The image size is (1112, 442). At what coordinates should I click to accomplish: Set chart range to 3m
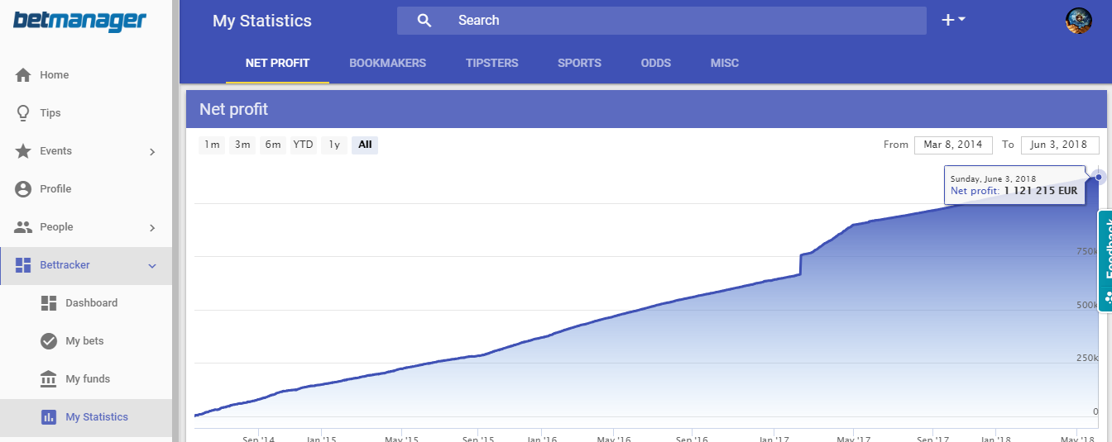[242, 145]
